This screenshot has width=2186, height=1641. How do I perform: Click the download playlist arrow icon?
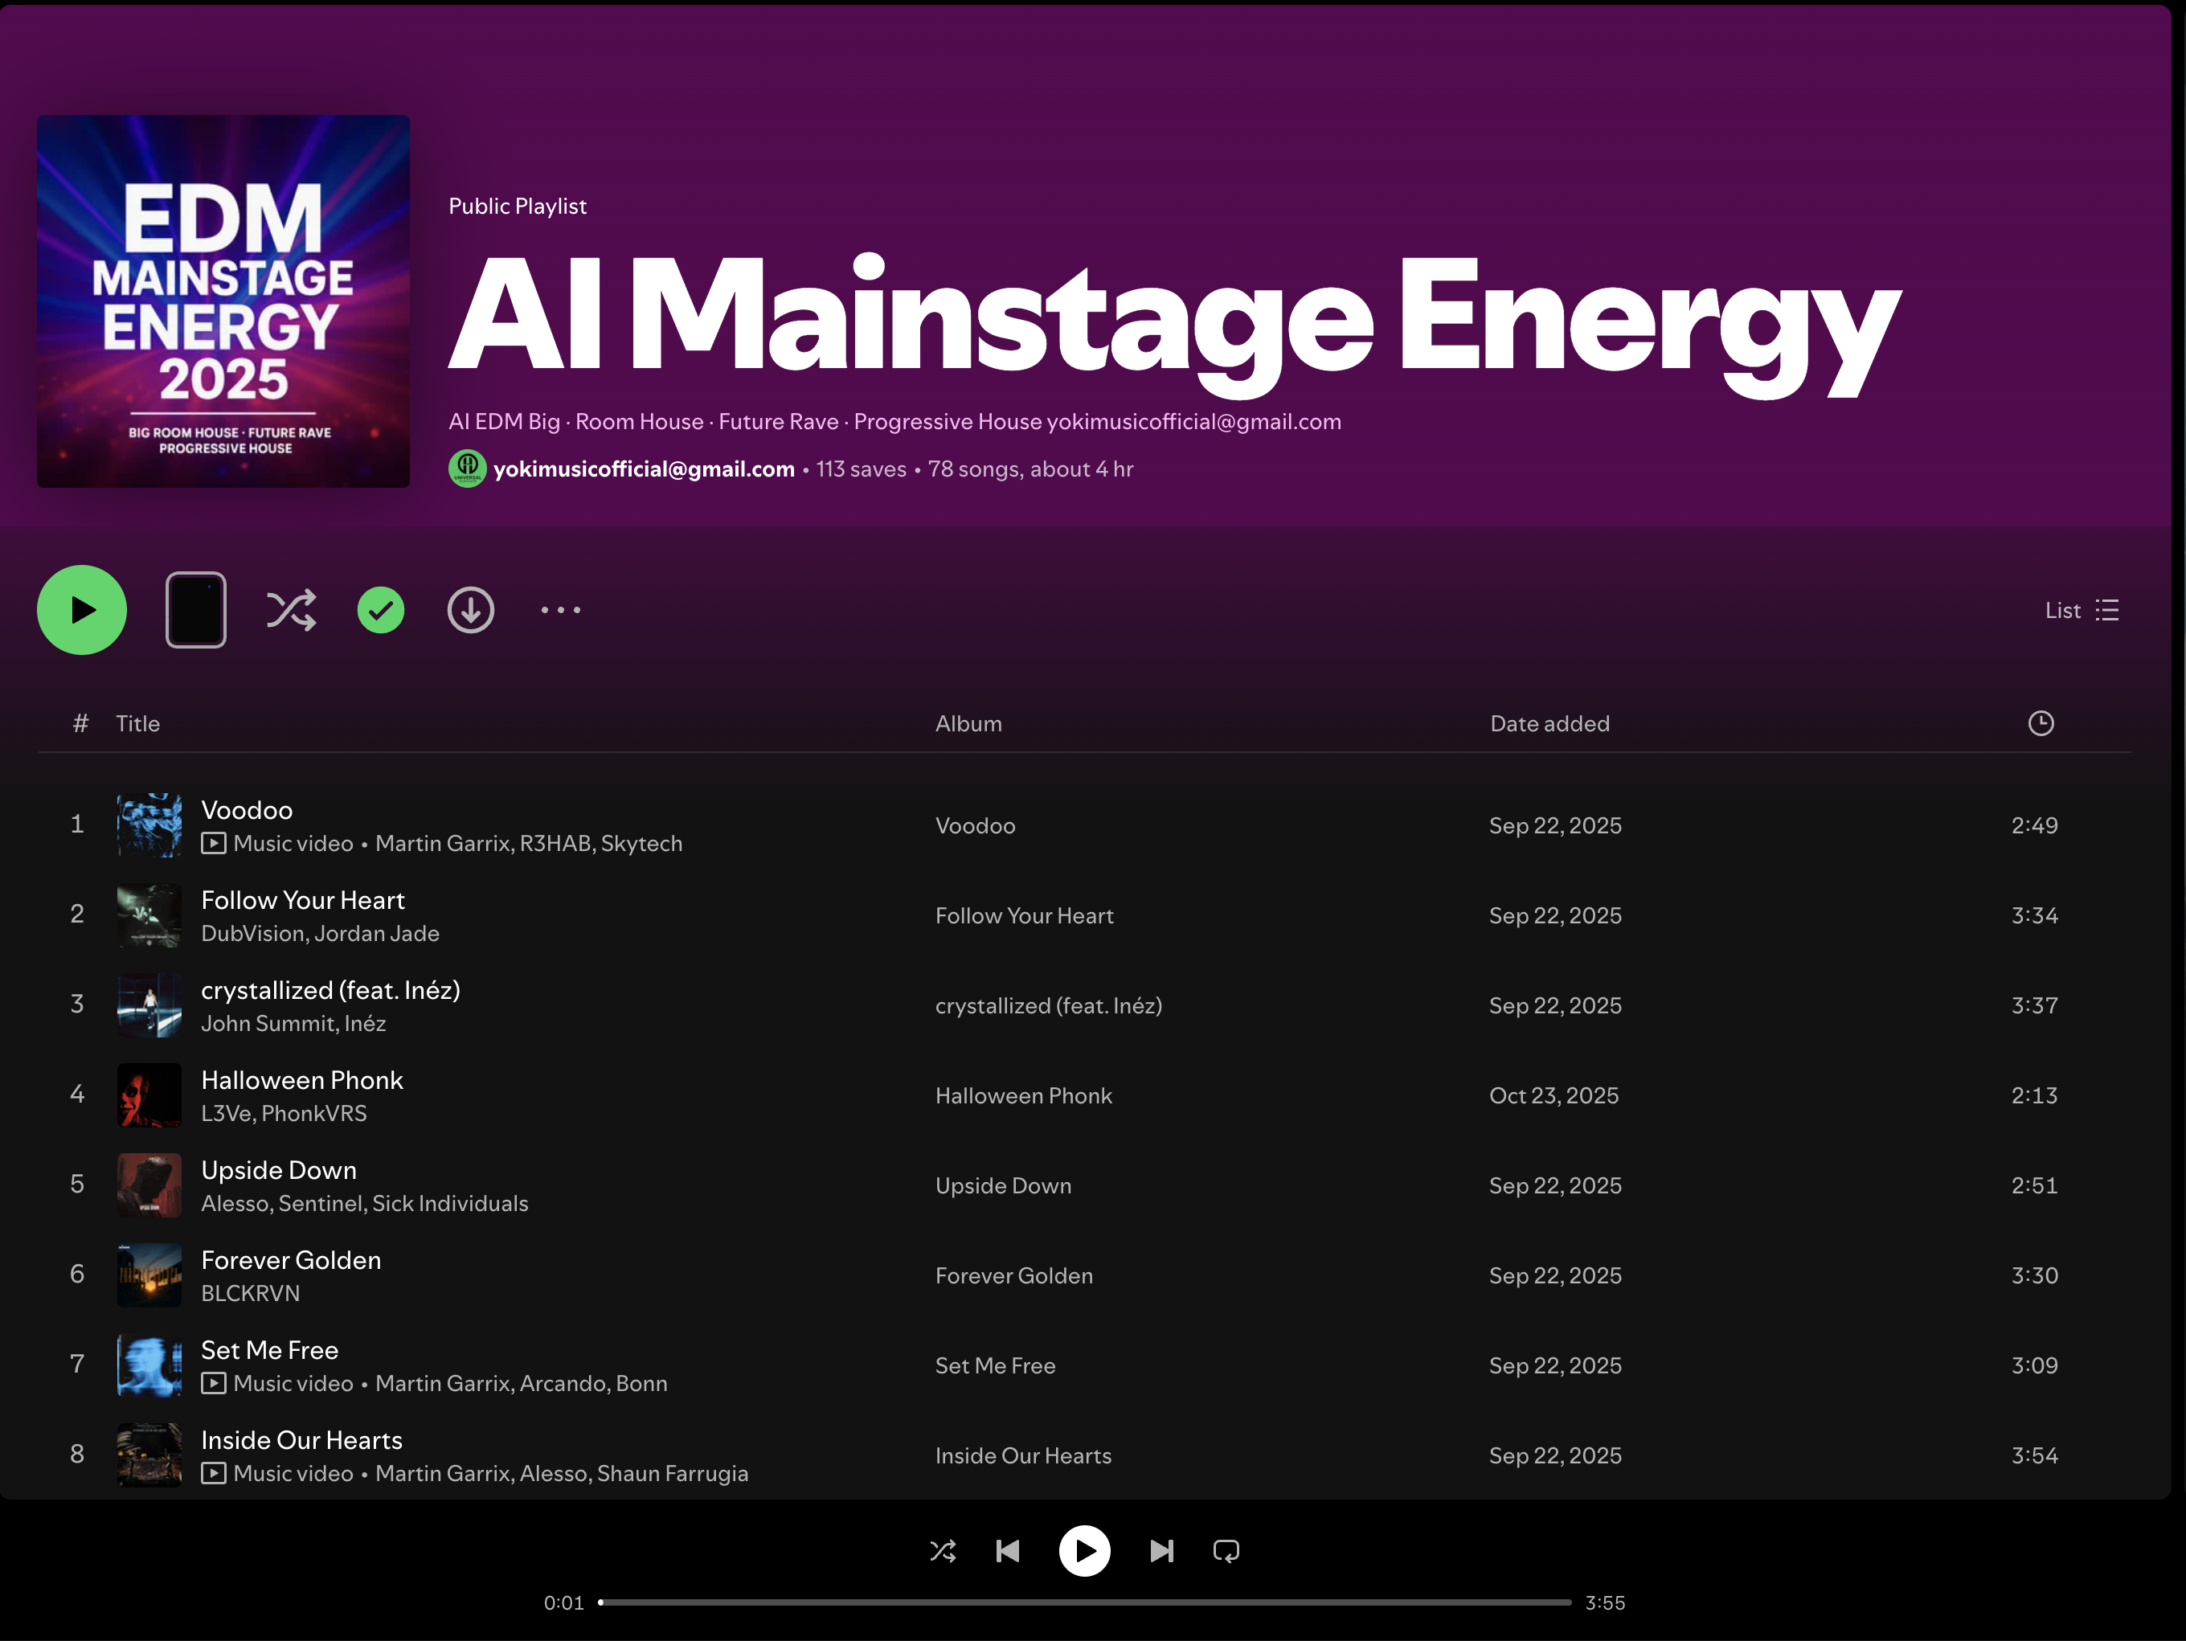470,610
